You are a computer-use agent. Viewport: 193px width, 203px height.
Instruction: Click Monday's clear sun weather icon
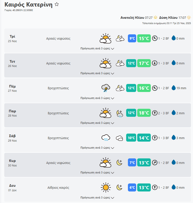pyautogui.click(x=106, y=187)
